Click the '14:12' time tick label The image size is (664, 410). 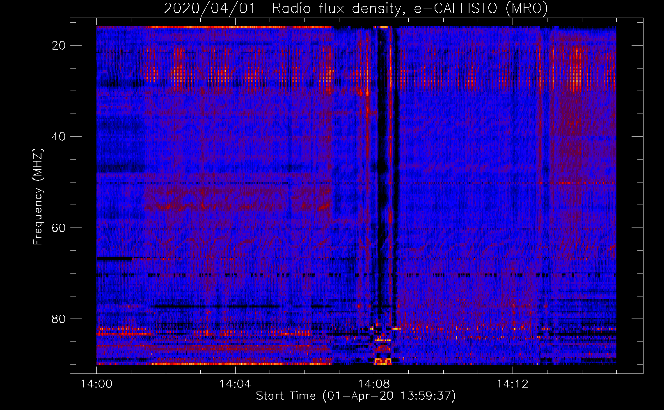point(513,384)
